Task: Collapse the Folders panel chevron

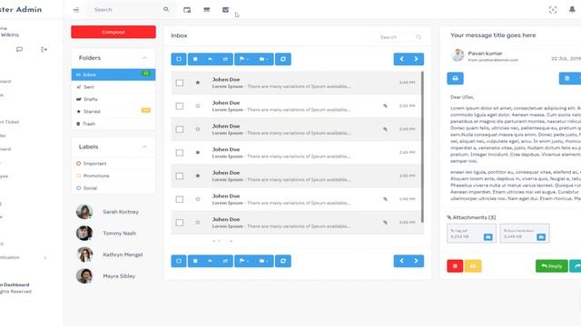Action: tap(144, 58)
